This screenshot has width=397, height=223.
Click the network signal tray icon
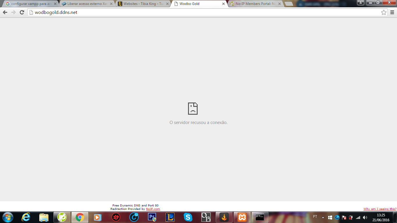pos(358,217)
